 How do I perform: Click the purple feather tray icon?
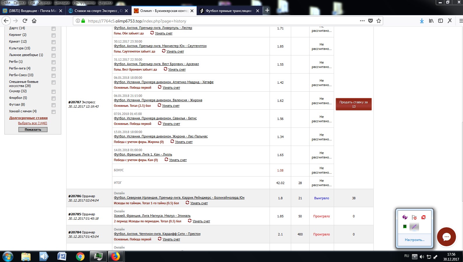pos(414,226)
